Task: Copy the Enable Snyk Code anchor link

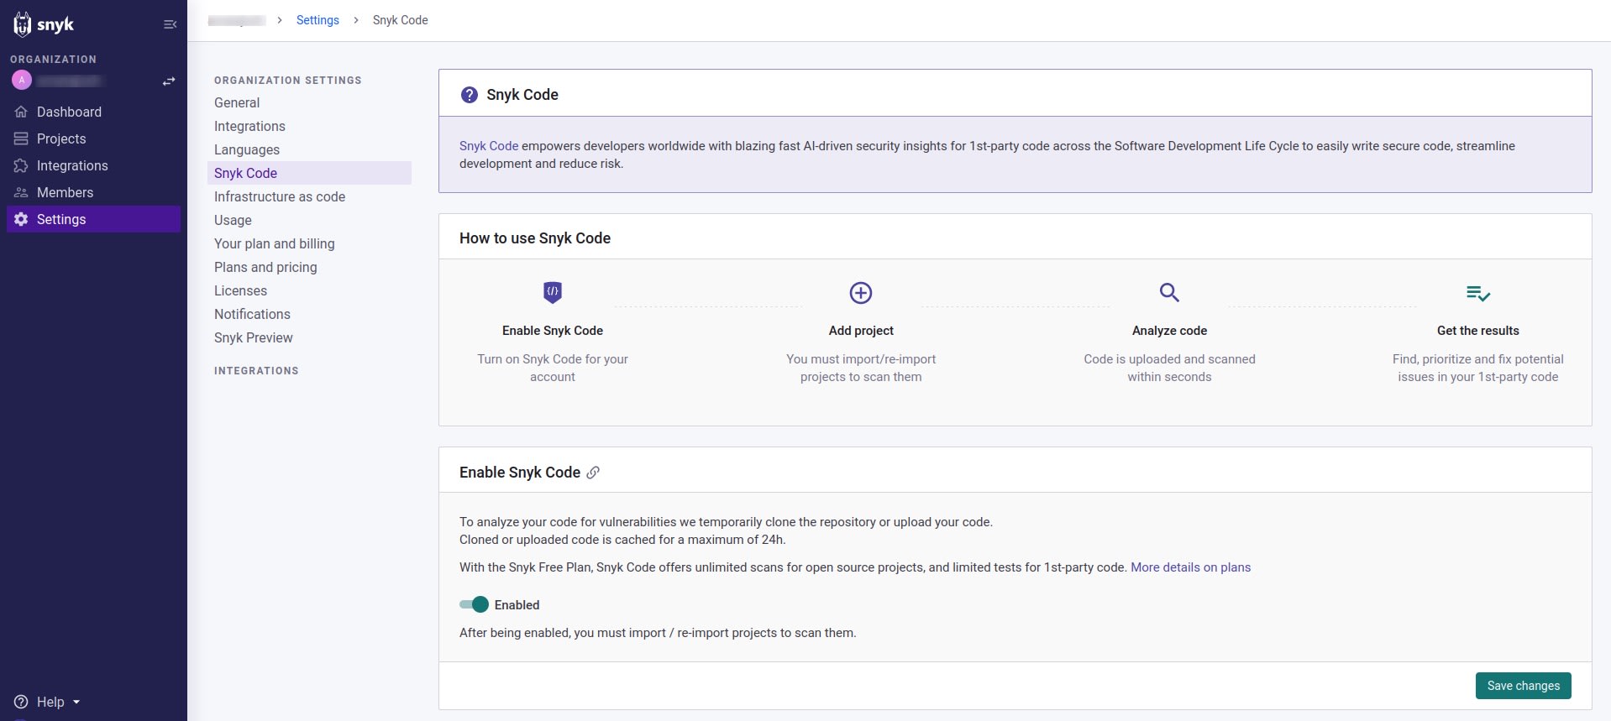Action: (x=593, y=473)
